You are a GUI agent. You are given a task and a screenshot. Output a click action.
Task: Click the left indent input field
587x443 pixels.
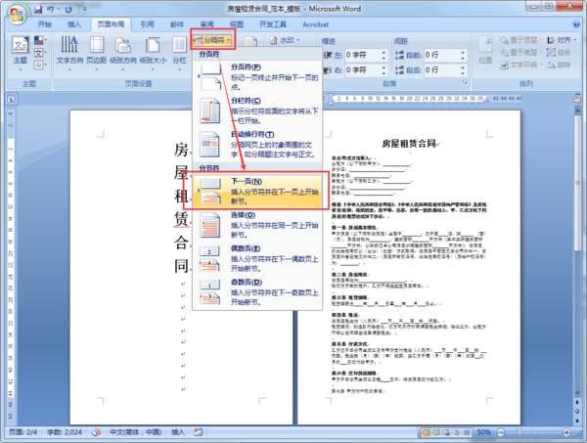[362, 55]
